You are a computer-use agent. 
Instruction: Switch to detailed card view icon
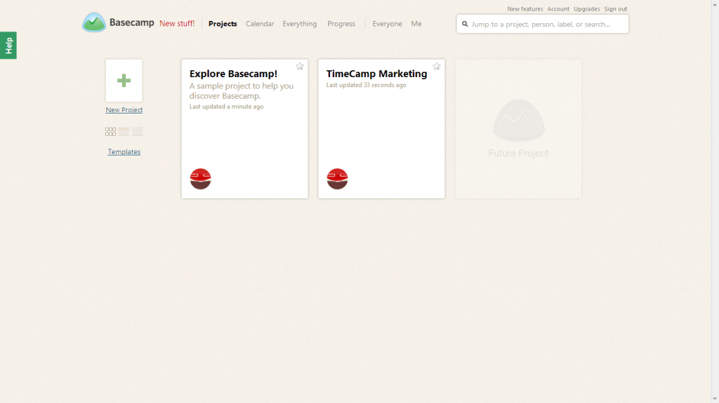pyautogui.click(x=124, y=132)
